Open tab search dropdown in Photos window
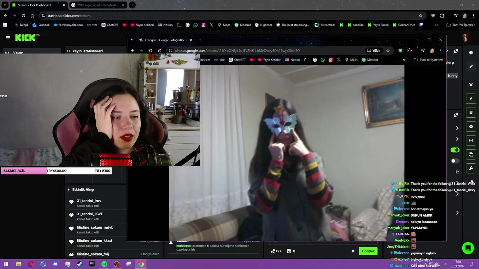479x269 pixels. click(132, 40)
